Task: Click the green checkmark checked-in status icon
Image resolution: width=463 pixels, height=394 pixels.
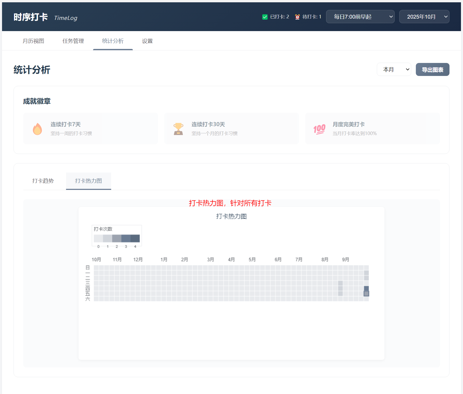Action: pos(265,17)
